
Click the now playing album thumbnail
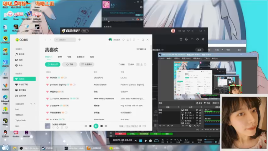point(48,126)
